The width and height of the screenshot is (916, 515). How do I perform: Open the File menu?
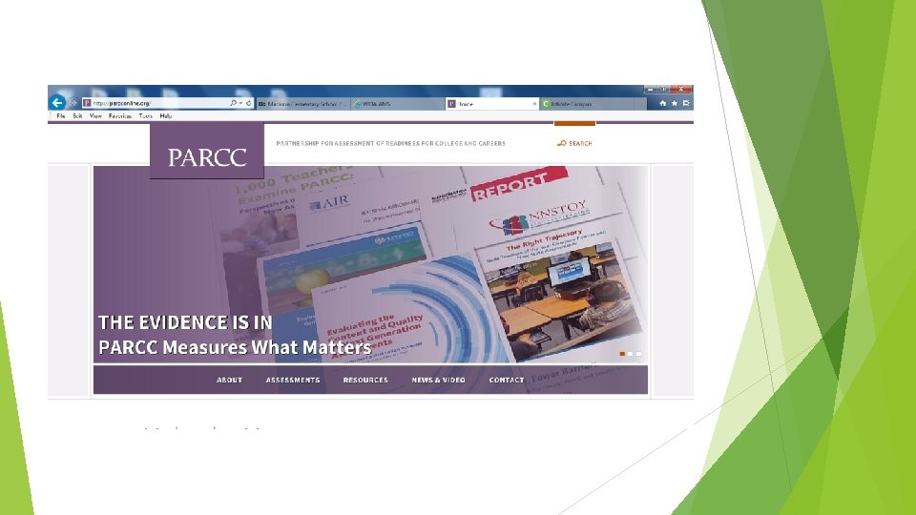point(61,116)
